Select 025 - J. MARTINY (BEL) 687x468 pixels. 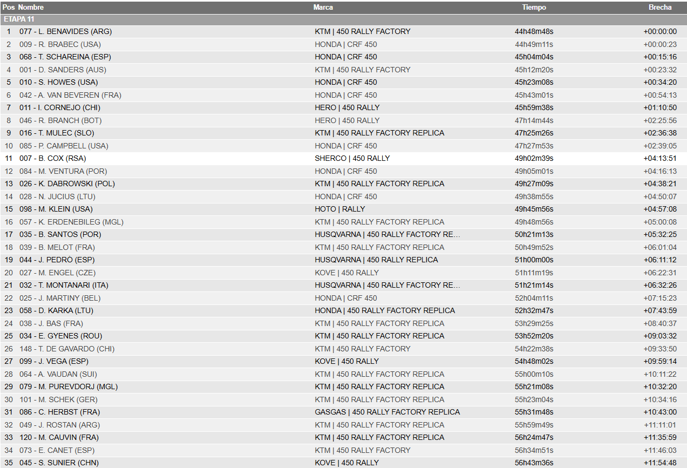[59, 298]
